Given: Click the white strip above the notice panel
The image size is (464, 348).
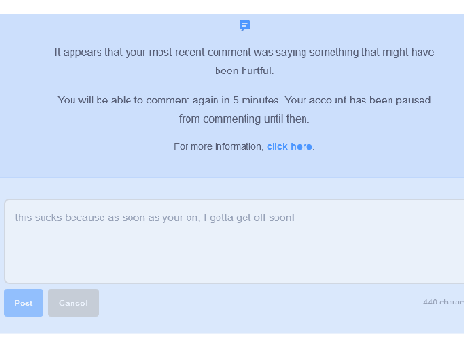Looking at the screenshot, I should pos(232,7).
